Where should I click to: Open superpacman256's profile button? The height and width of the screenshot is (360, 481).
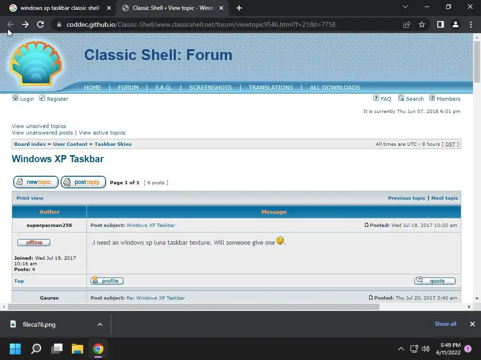107,281
